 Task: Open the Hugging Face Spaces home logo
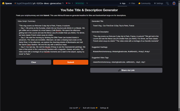(7, 3)
